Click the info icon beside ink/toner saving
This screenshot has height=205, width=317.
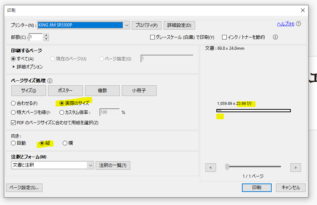[275, 37]
